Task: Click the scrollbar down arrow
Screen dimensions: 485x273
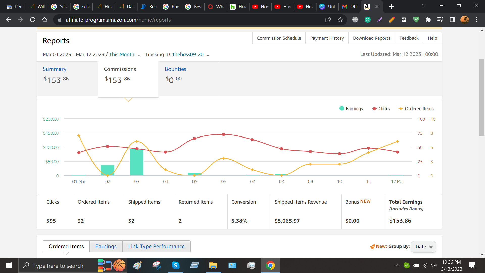Action: [x=482, y=255]
